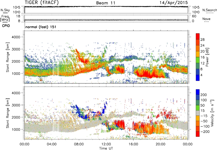Click the blue bottom segment of Power color bar
The width and height of the screenshot is (217, 150).
click(x=198, y=78)
